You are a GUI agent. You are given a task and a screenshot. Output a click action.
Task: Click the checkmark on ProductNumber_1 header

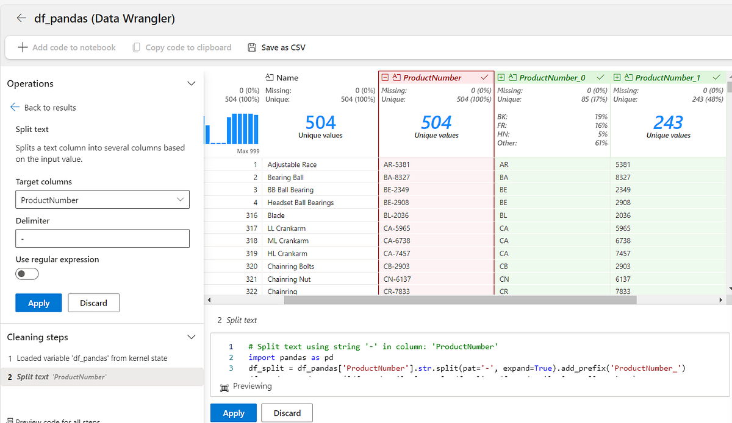716,78
